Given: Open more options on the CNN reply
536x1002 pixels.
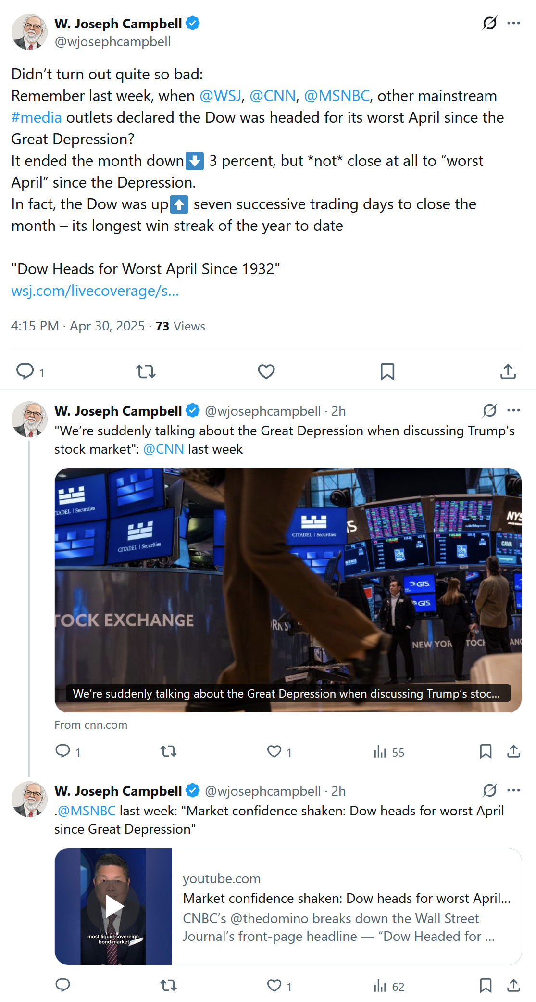Looking at the screenshot, I should point(513,410).
